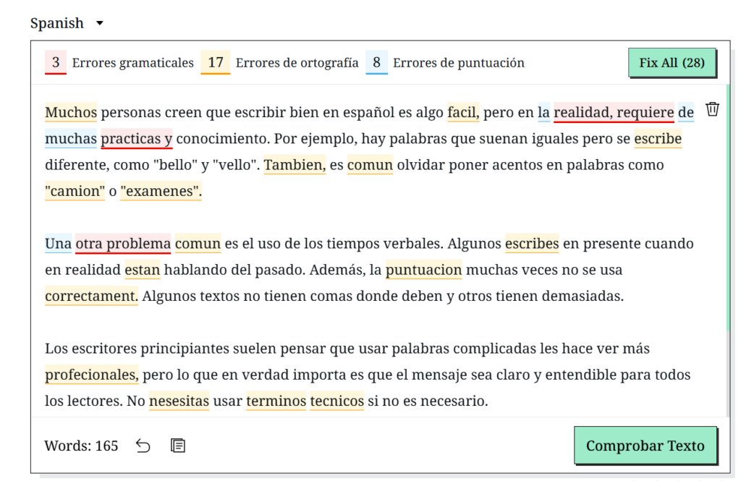Click the highlighted word "Tambien"
The width and height of the screenshot is (741, 481).
point(294,165)
